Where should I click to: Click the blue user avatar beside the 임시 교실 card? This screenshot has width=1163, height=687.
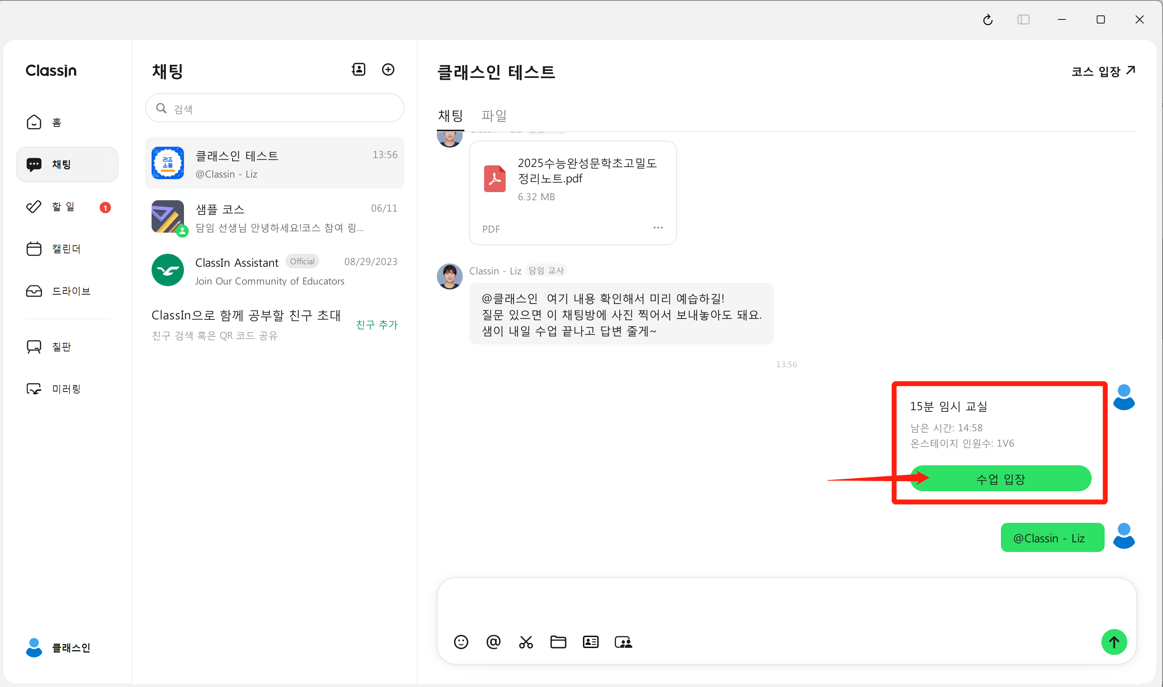click(x=1124, y=397)
